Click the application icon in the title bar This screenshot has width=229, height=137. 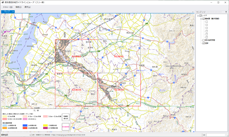point(3,3)
